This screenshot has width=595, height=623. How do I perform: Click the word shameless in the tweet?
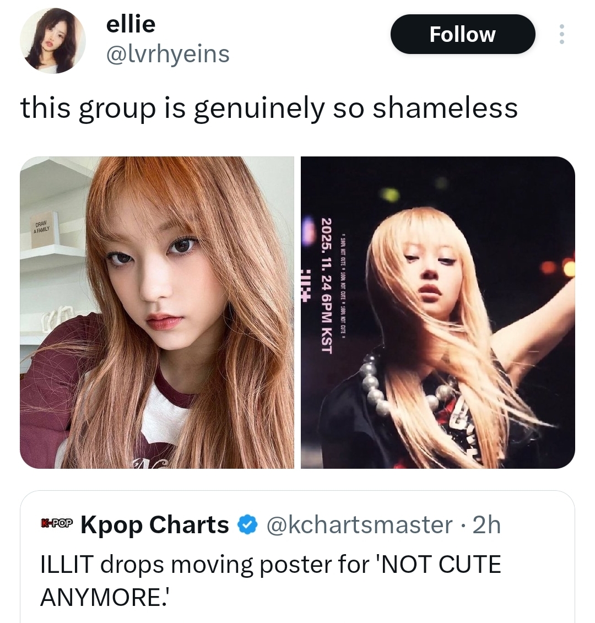[x=445, y=108]
